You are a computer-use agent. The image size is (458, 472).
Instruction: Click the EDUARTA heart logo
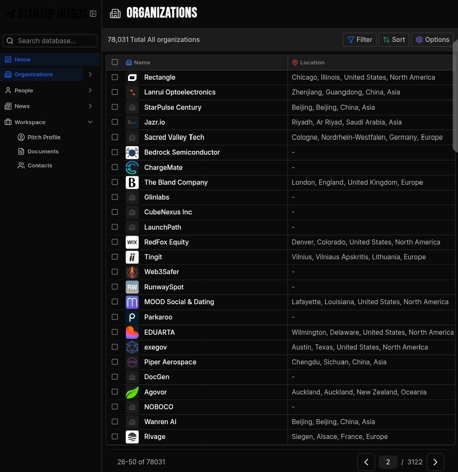click(x=132, y=332)
